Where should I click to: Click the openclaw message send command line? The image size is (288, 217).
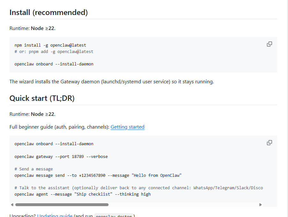point(98,175)
